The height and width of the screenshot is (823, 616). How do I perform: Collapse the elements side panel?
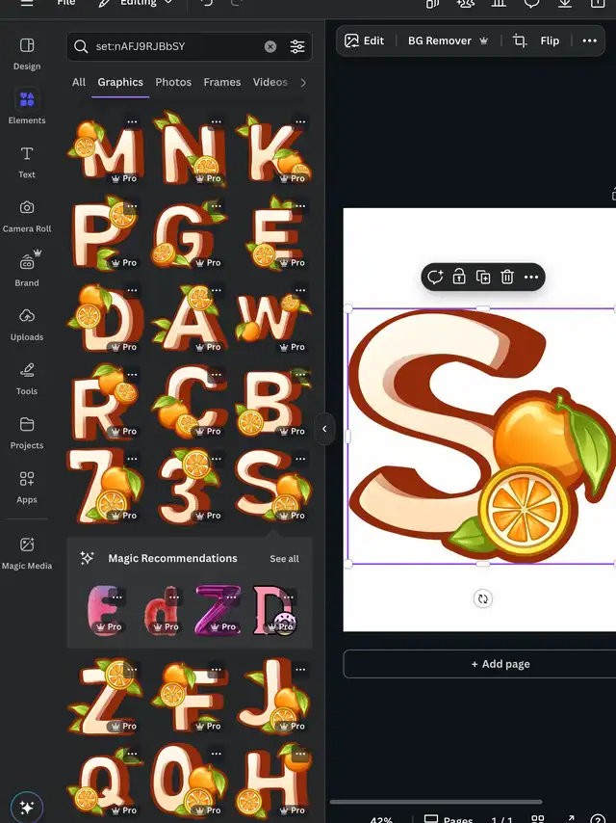[324, 429]
